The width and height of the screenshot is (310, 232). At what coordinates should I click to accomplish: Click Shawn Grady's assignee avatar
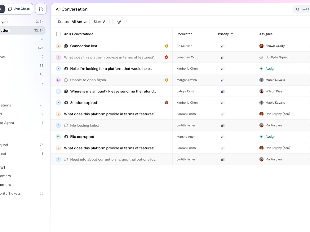(261, 46)
